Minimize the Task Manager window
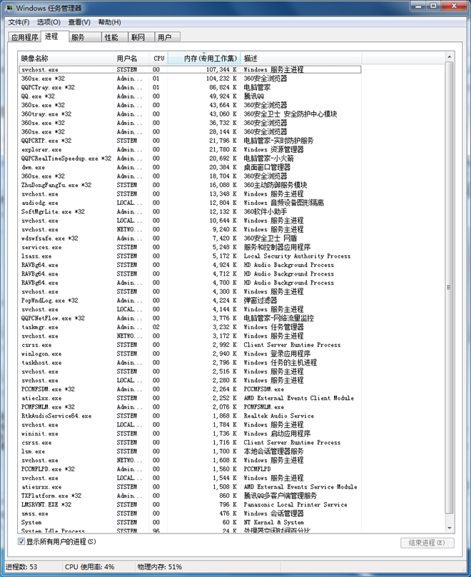The height and width of the screenshot is (577, 471). (418, 6)
